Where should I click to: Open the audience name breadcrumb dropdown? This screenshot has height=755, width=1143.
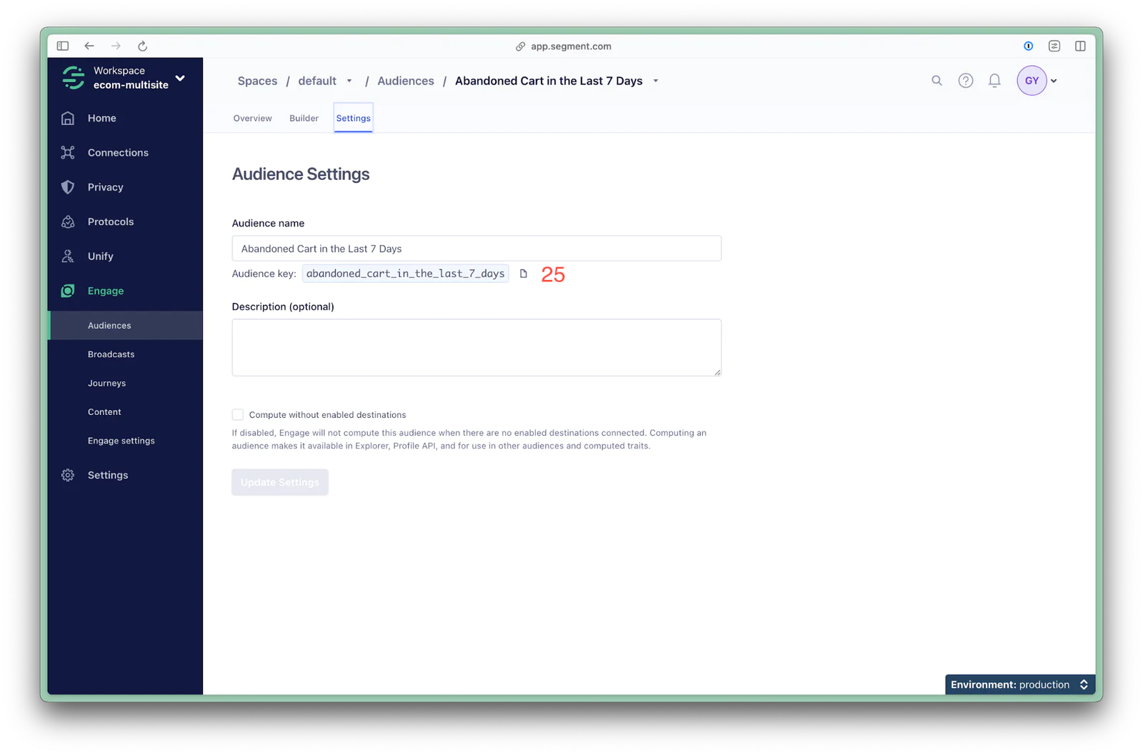(656, 81)
